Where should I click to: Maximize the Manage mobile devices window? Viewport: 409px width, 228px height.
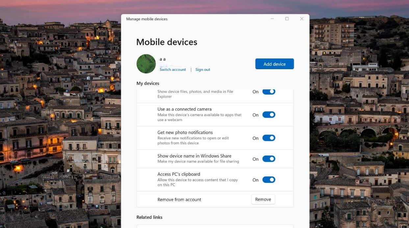click(x=287, y=19)
